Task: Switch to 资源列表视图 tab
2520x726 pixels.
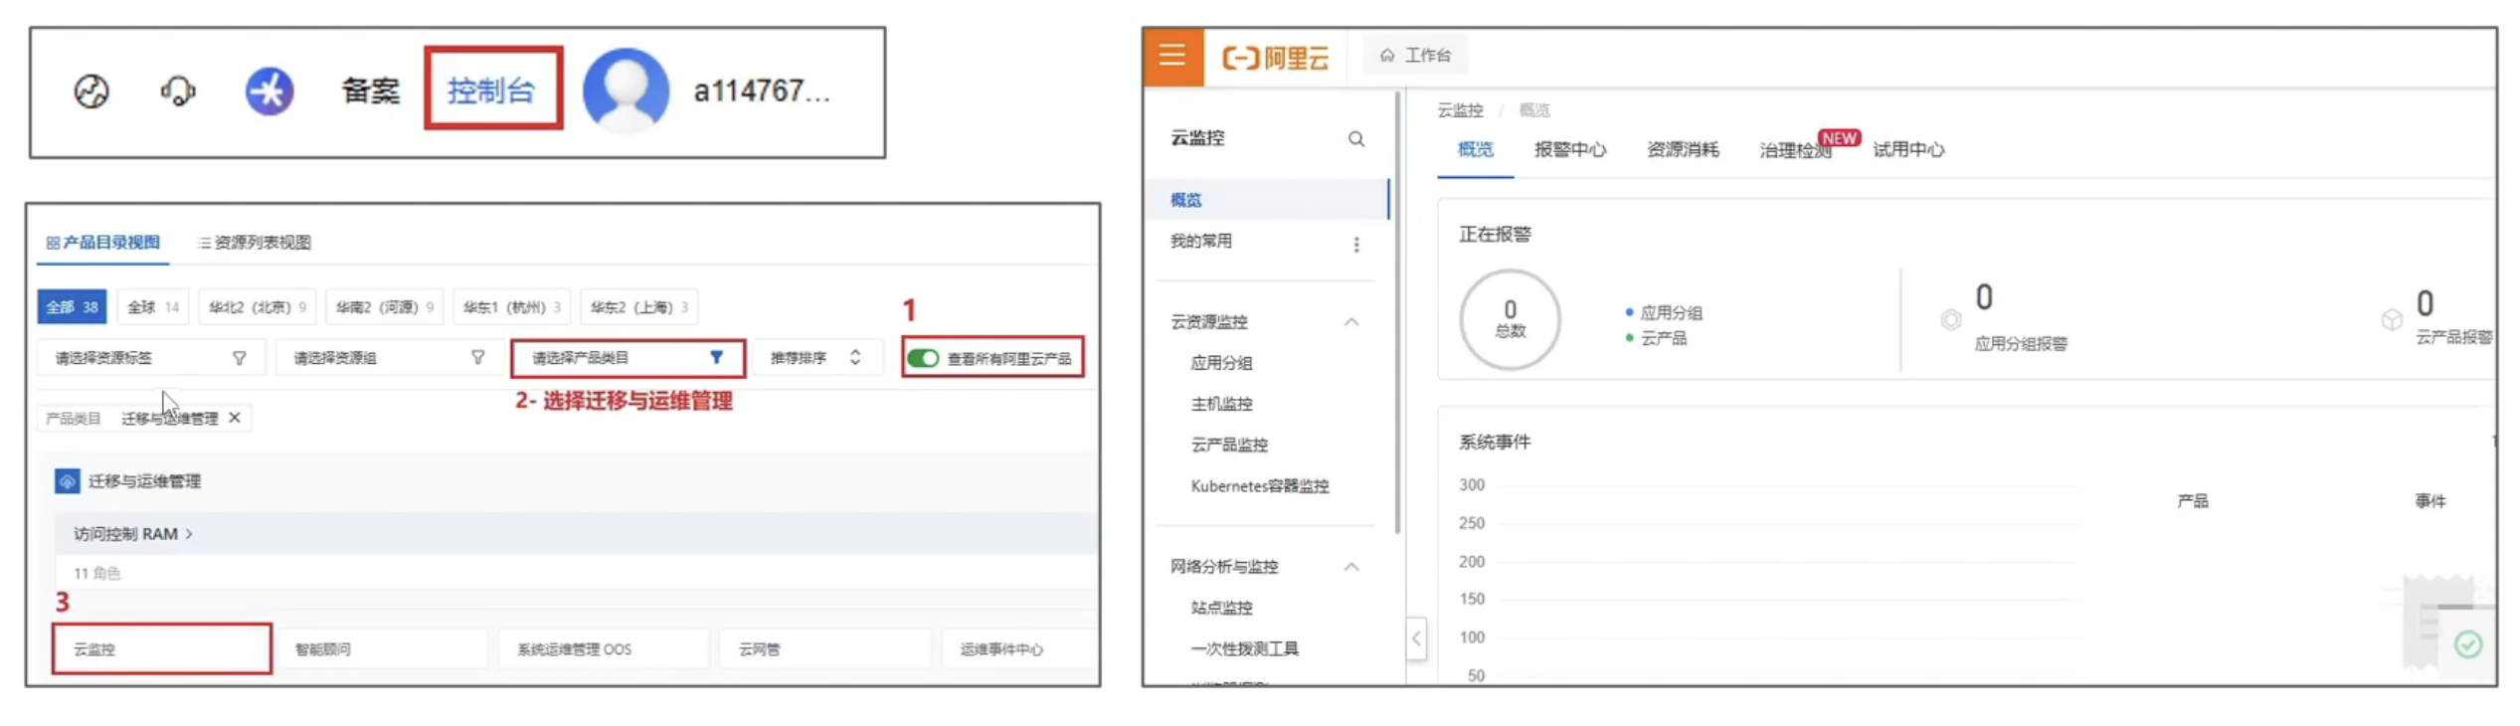Action: point(255,242)
